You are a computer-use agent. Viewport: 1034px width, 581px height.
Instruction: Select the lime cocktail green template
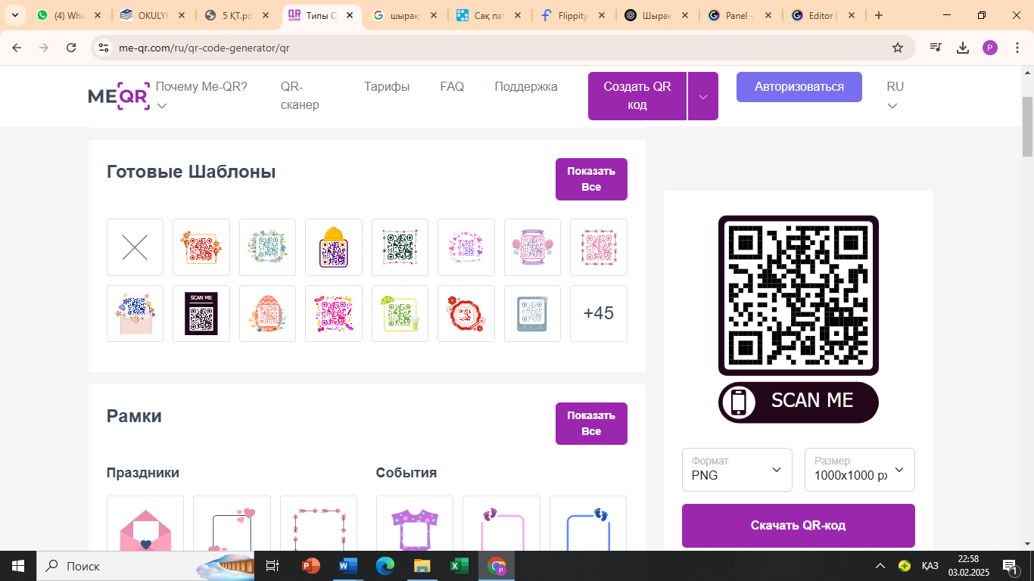400,313
